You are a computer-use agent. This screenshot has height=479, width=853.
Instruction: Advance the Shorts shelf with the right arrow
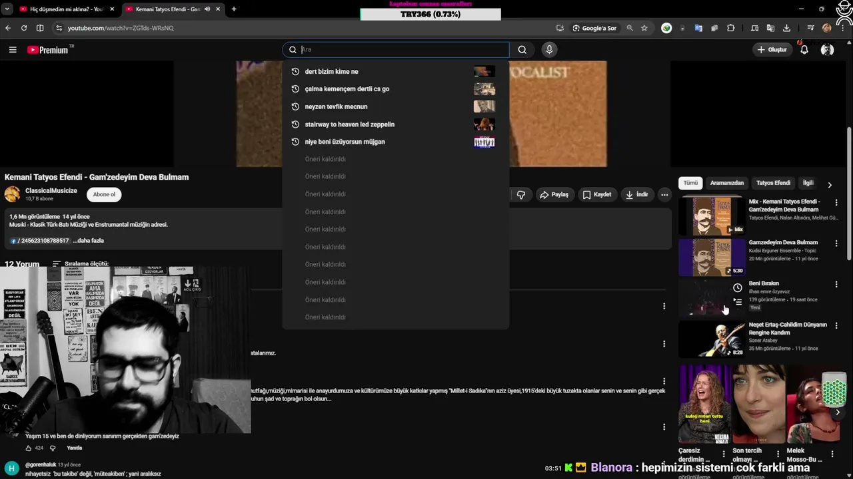[x=838, y=412]
